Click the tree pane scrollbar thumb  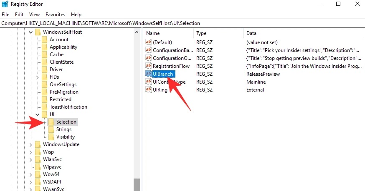tap(137, 184)
